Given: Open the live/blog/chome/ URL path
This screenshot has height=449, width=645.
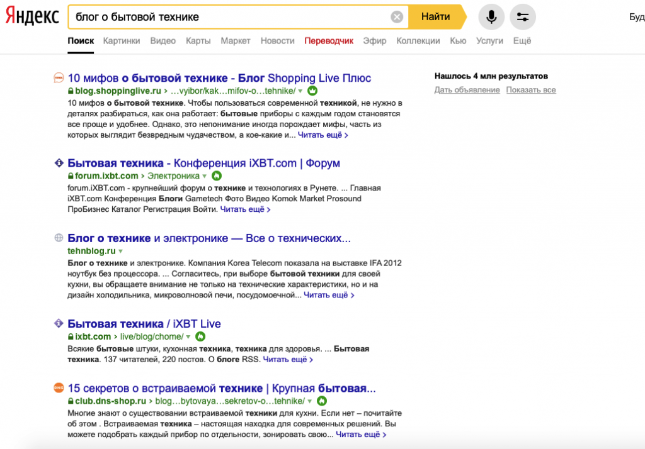Looking at the screenshot, I should [x=151, y=336].
